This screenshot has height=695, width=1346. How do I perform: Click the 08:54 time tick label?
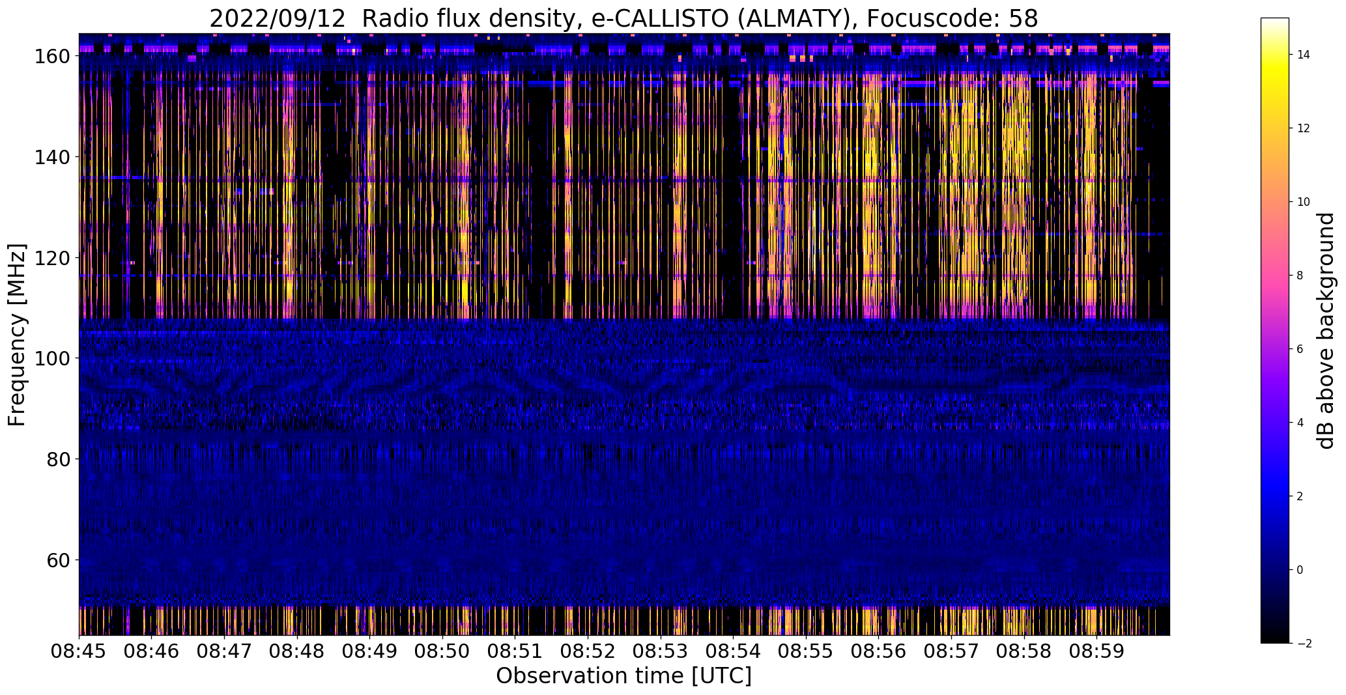pyautogui.click(x=734, y=651)
